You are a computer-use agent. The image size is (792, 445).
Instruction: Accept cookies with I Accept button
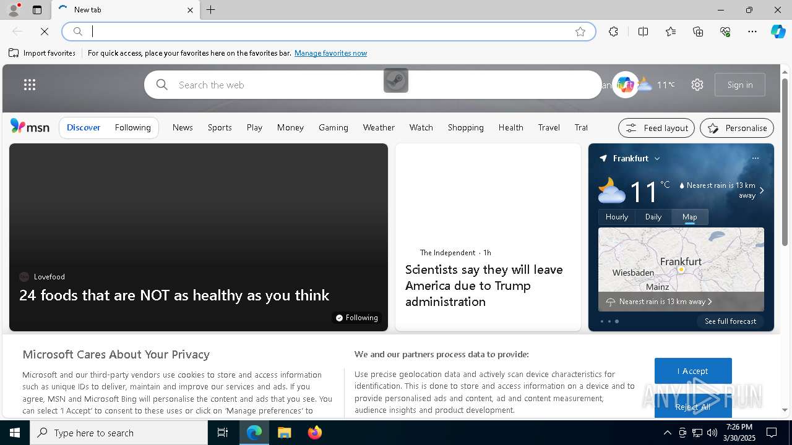point(693,371)
